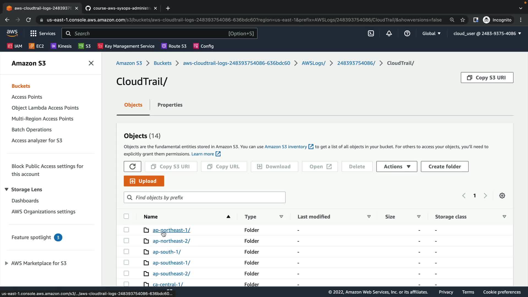Viewport: 528px width, 297px height.
Task: Switch to the Properties tab
Action: point(170,105)
